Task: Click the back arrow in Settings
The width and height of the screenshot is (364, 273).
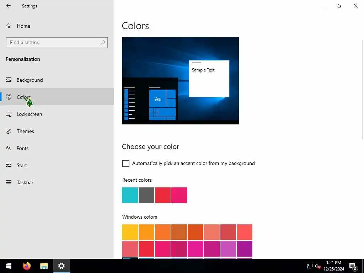Action: (x=9, y=6)
